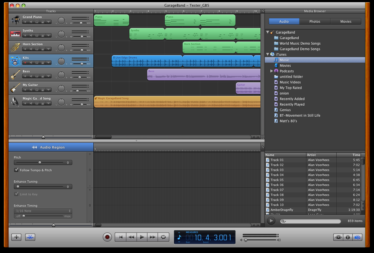
Task: Click the Synths keyboard icon
Action: [15, 34]
